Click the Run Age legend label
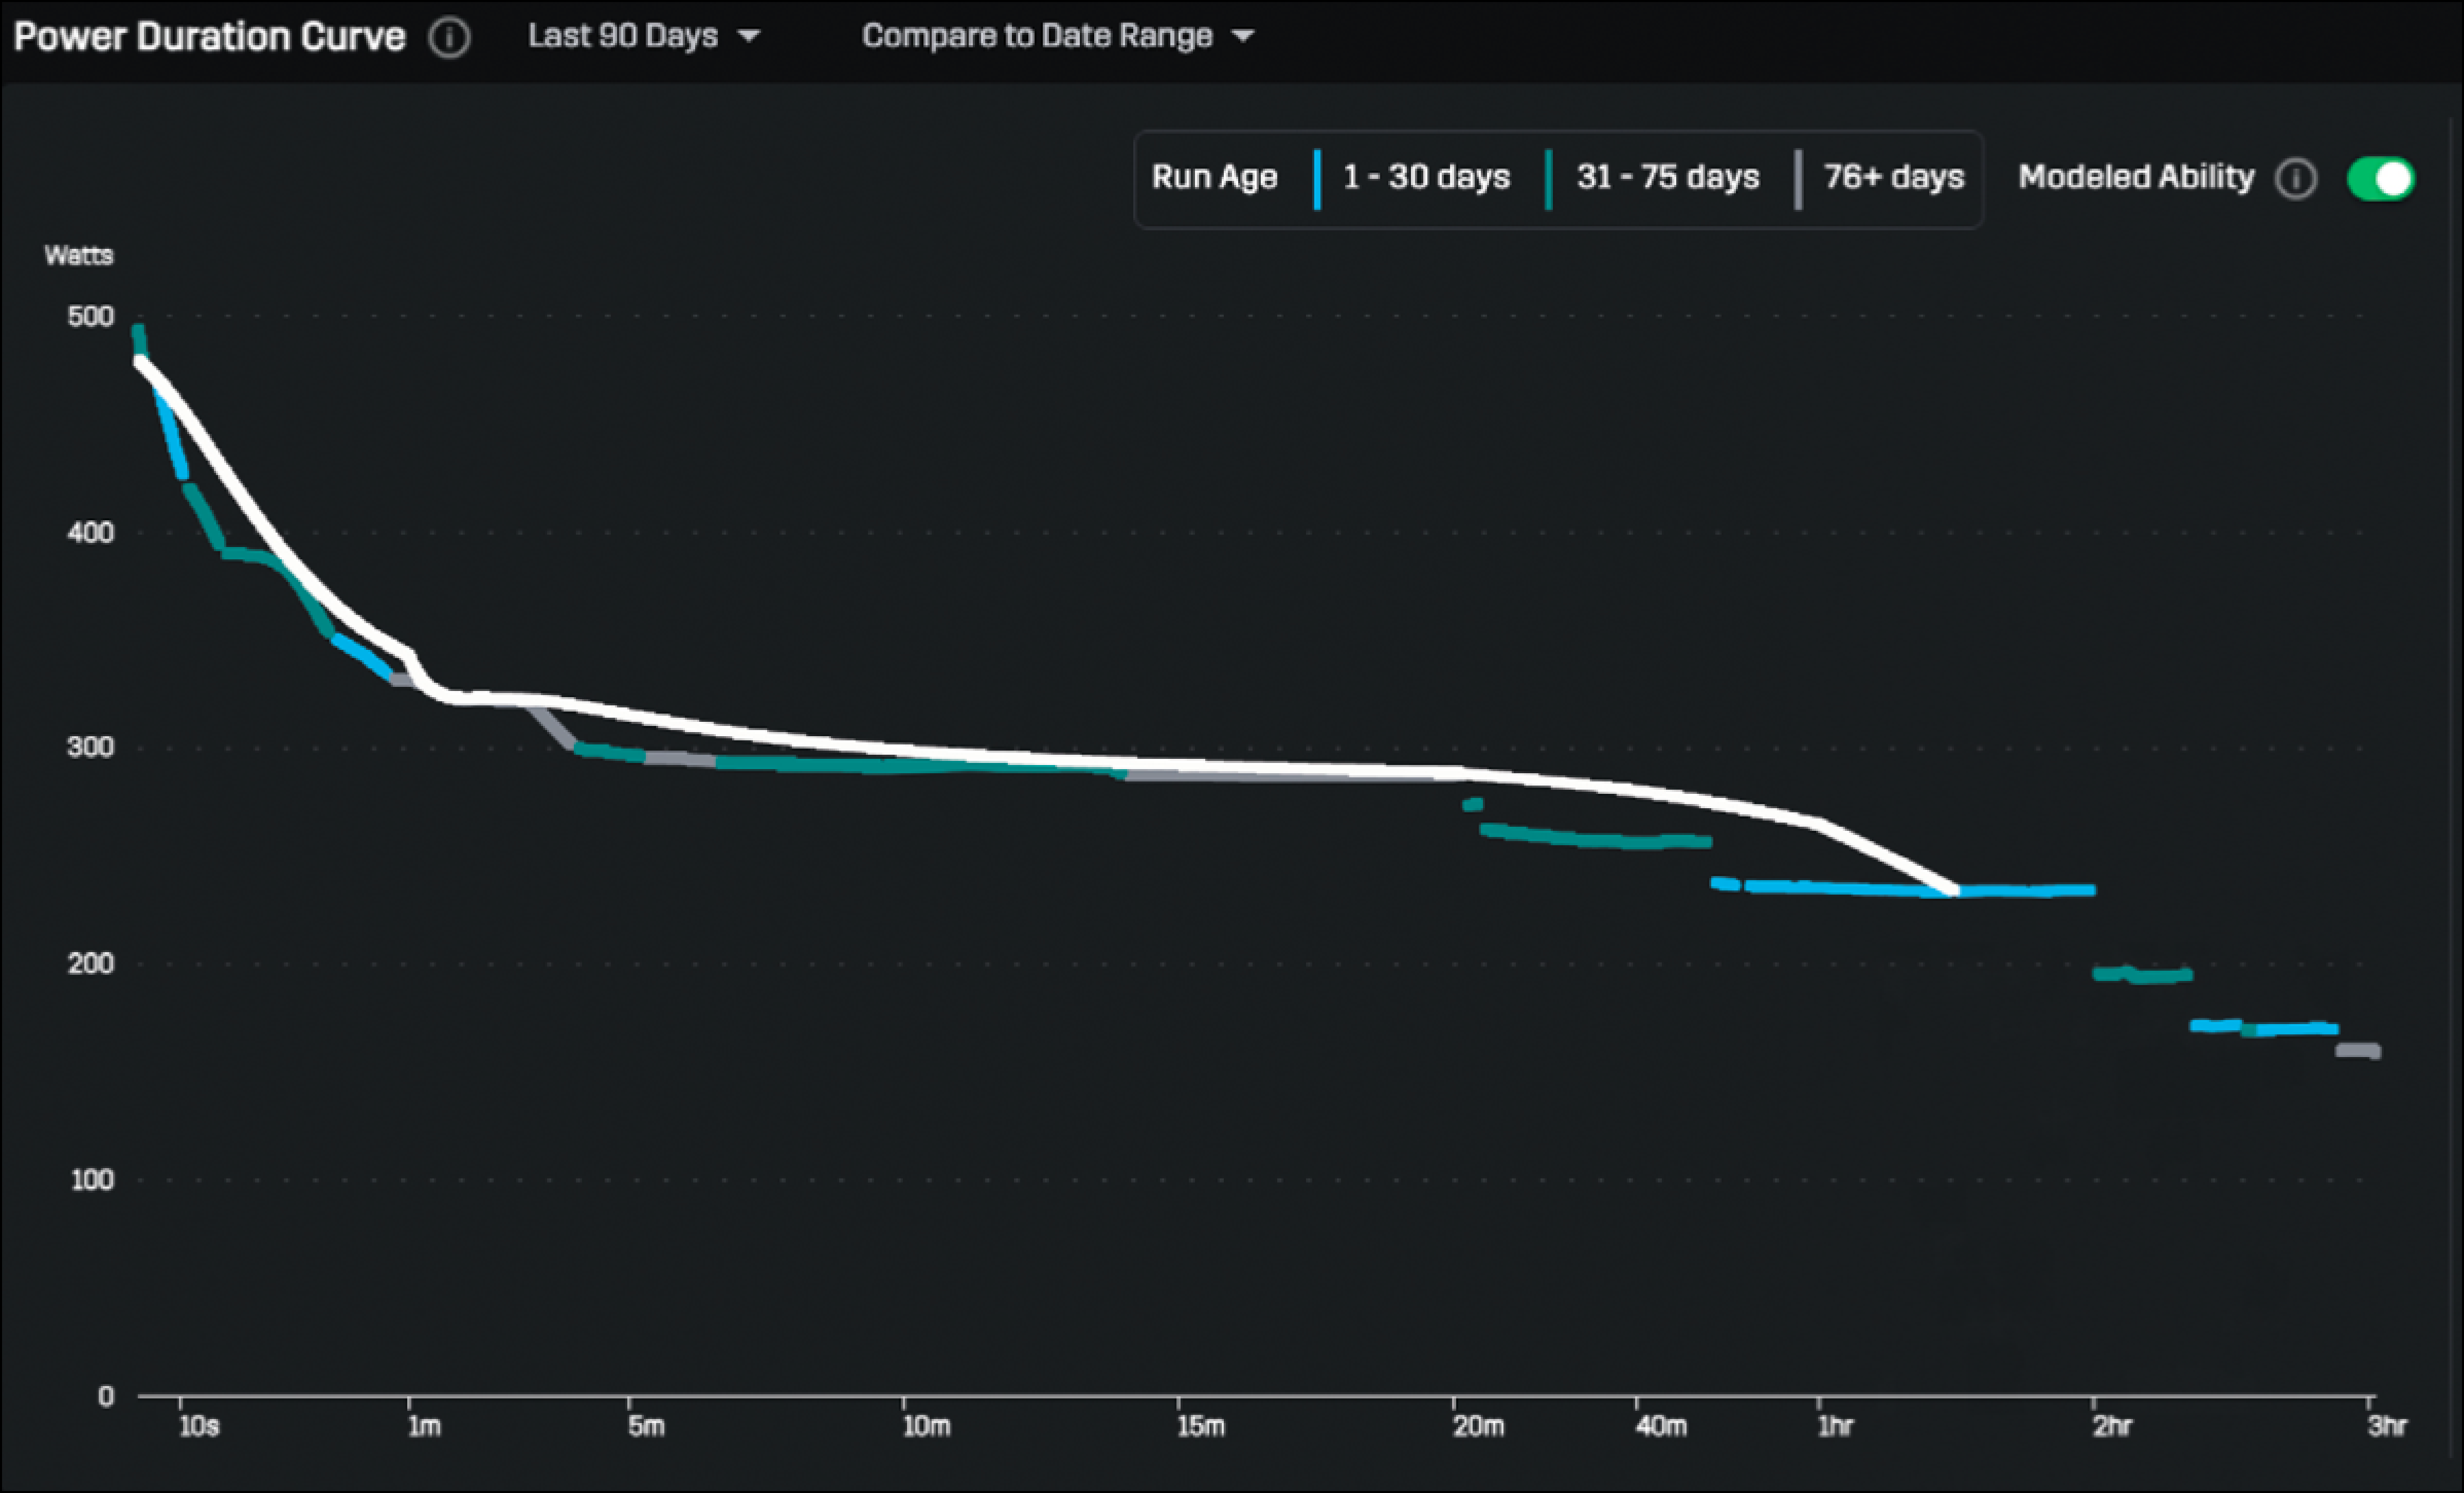This screenshot has height=1493, width=2464. click(1214, 178)
